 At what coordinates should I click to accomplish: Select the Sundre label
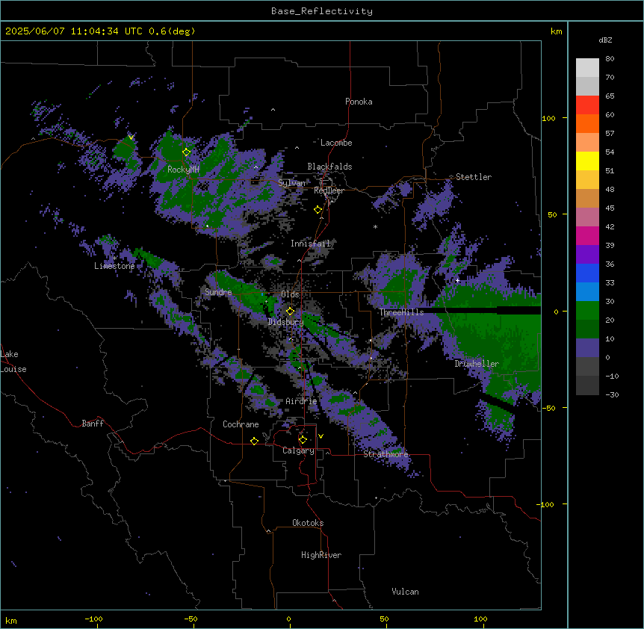[218, 292]
